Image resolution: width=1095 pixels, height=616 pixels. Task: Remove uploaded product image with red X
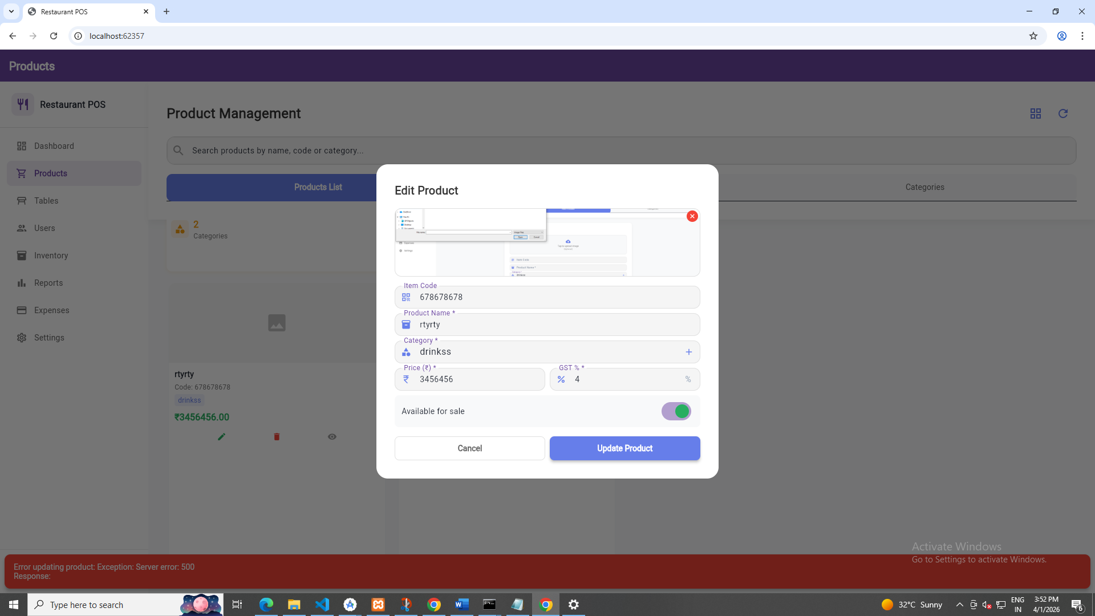click(x=692, y=216)
